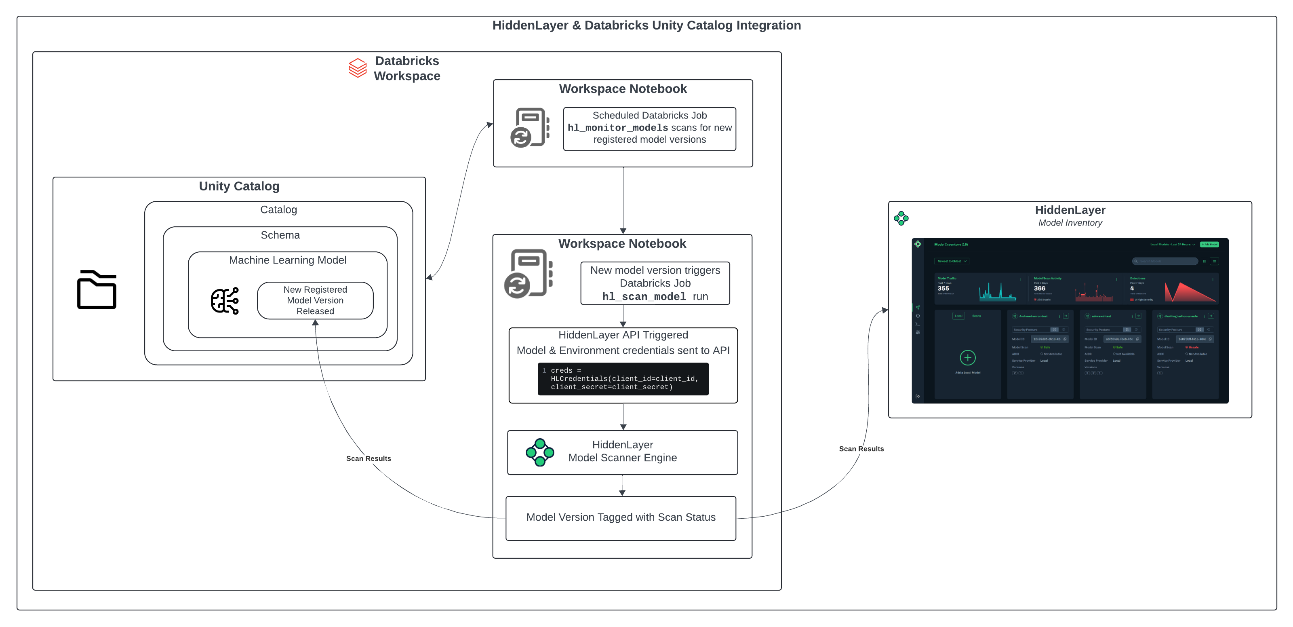The image size is (1293, 627).
Task: Open the filter settings icon in the sidebar
Action: [x=918, y=332]
